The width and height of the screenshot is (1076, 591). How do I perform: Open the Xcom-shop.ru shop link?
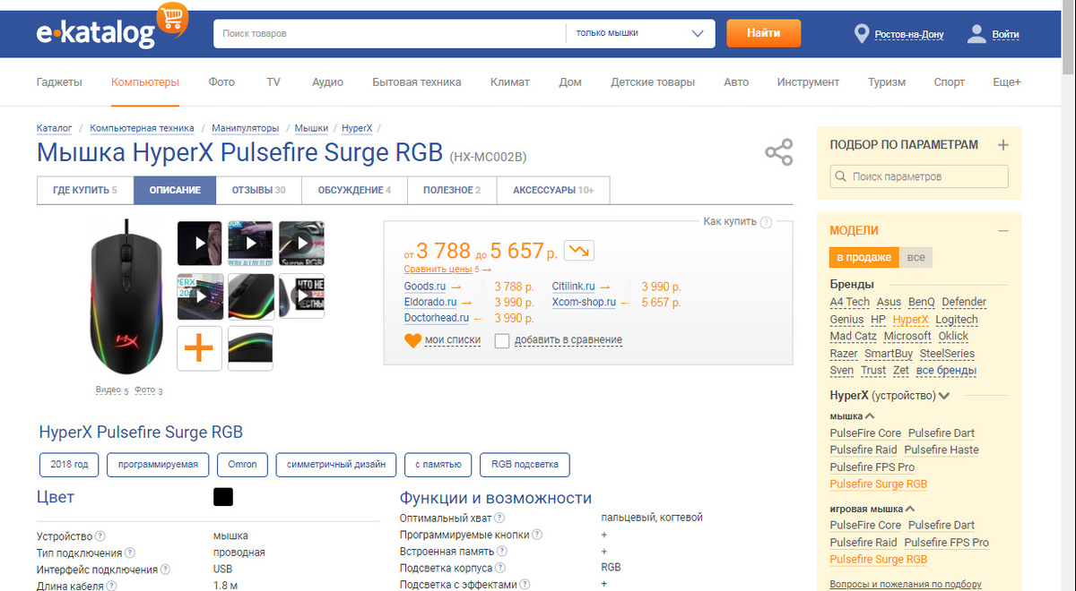[x=584, y=303]
